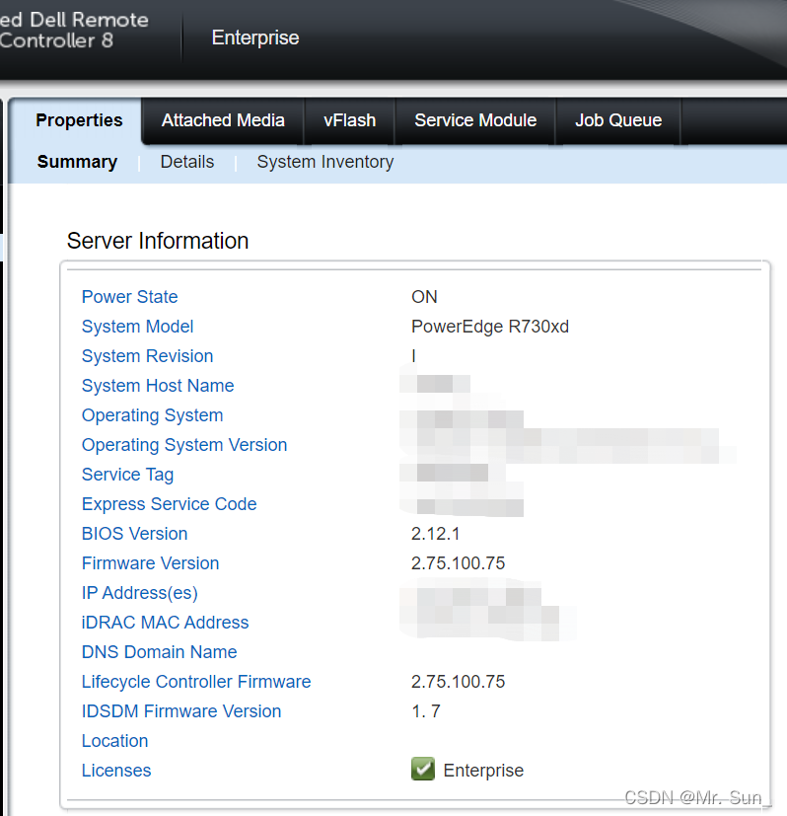The image size is (787, 816).
Task: Click the Lifecycle Controller Firmware link
Action: coord(196,682)
